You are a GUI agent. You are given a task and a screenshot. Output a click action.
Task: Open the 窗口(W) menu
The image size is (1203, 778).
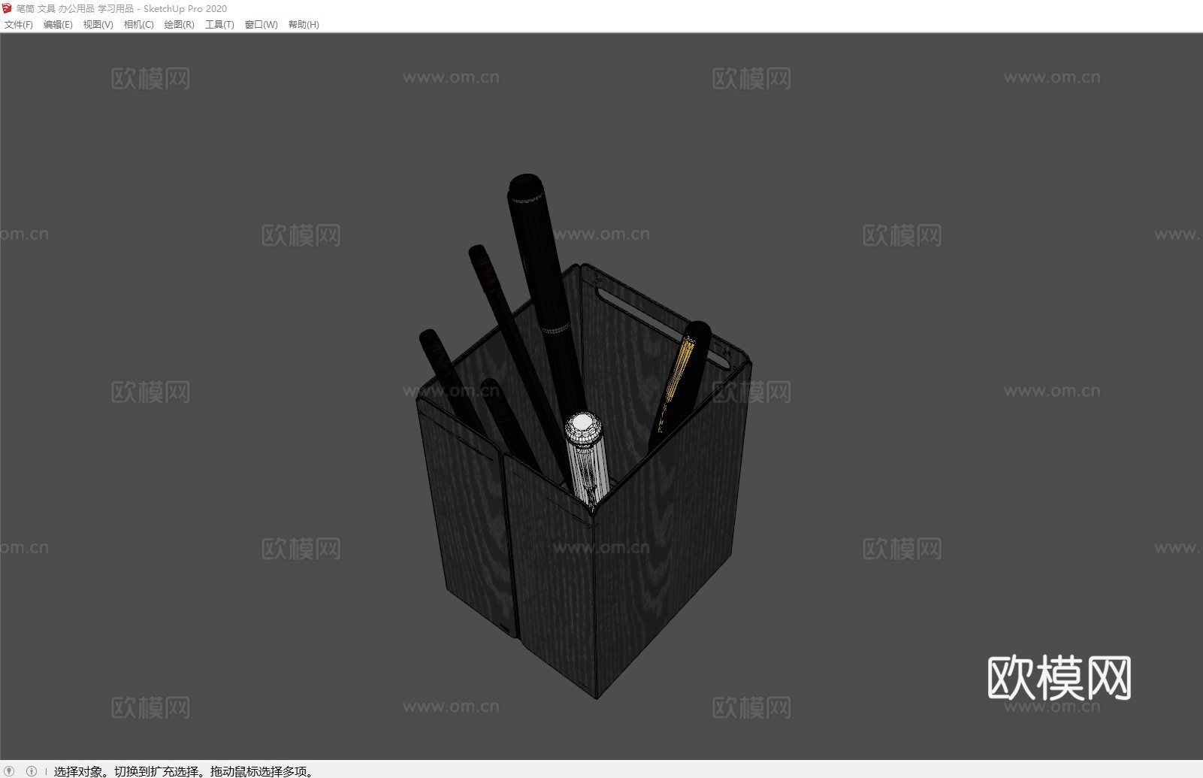tap(261, 24)
